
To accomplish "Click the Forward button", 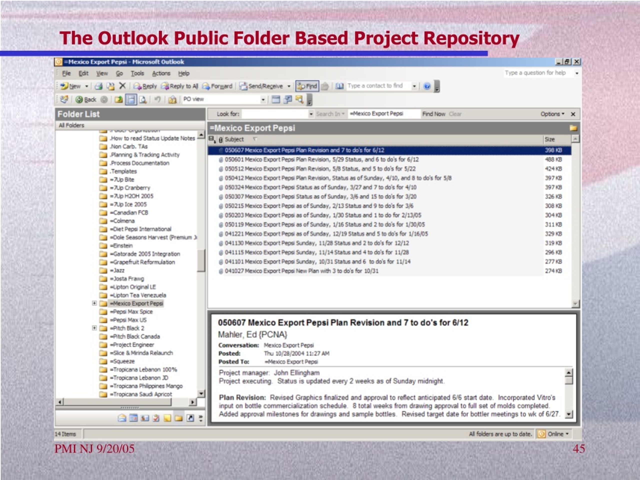I will [x=217, y=86].
